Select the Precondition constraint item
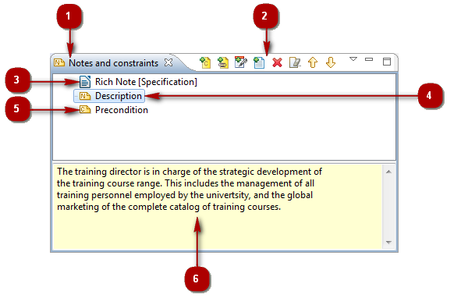The width and height of the screenshot is (468, 298). coord(122,110)
